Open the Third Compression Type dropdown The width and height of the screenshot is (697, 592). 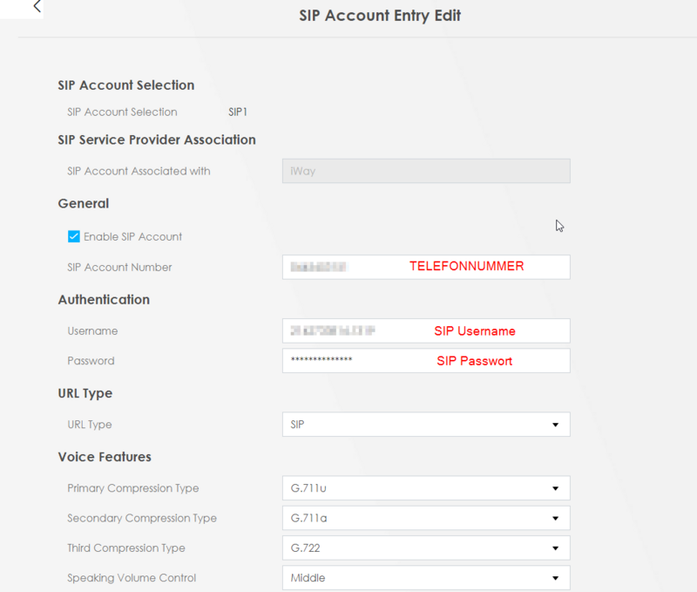(x=426, y=548)
